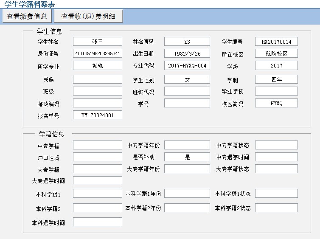Click the empty 中专学籍 field
Image resolution: width=320 pixels, height=239 pixels.
98,145
